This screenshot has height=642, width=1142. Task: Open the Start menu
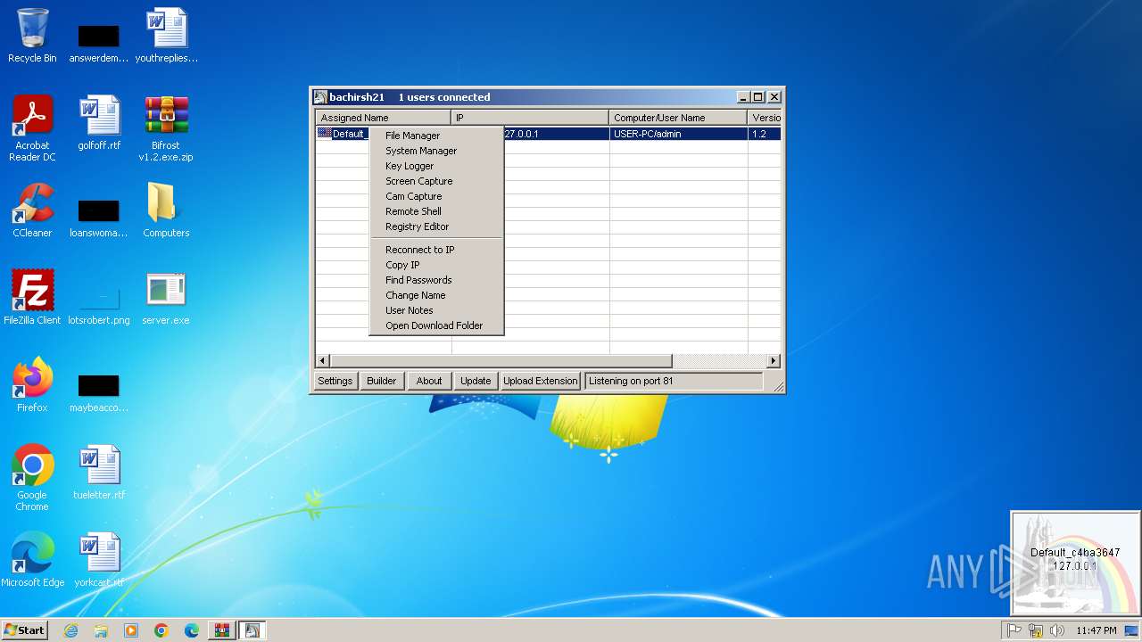pyautogui.click(x=25, y=630)
